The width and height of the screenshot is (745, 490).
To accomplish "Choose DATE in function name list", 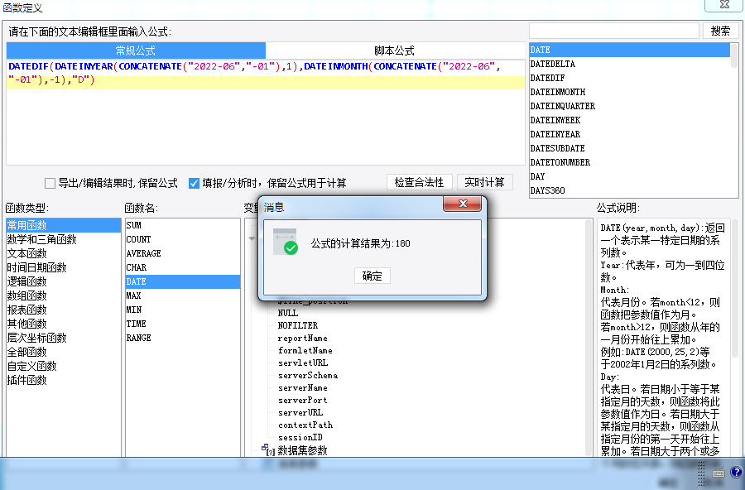I will click(x=183, y=281).
